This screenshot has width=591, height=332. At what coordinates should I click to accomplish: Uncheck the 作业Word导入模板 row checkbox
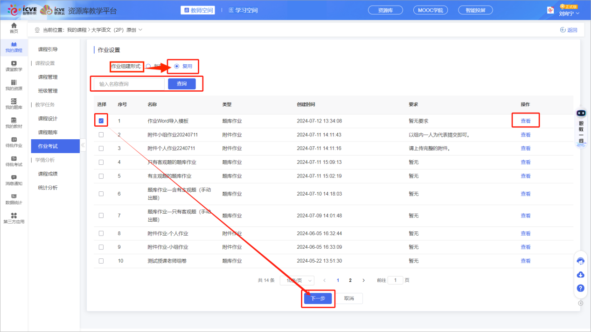point(101,121)
